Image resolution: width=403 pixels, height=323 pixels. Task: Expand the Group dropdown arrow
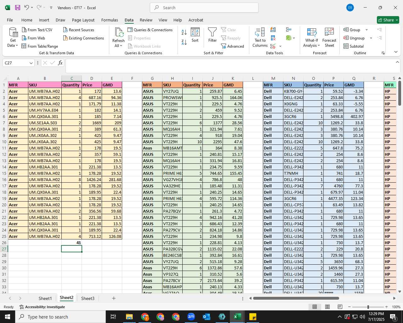366,30
